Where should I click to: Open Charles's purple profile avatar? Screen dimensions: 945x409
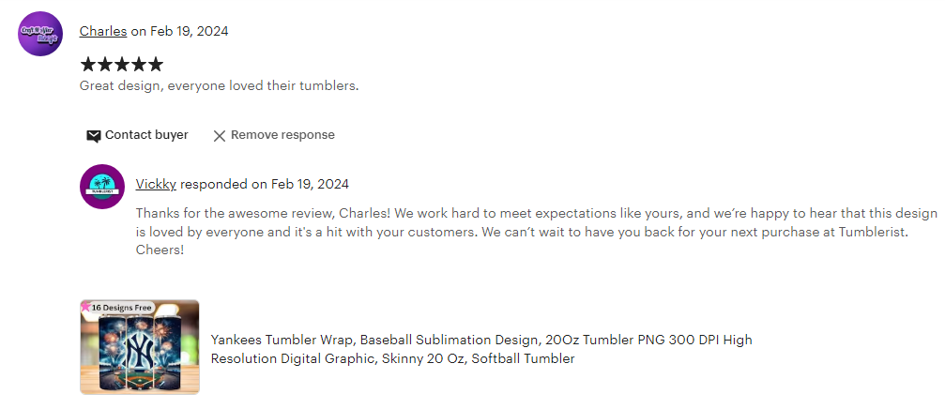tap(40, 34)
